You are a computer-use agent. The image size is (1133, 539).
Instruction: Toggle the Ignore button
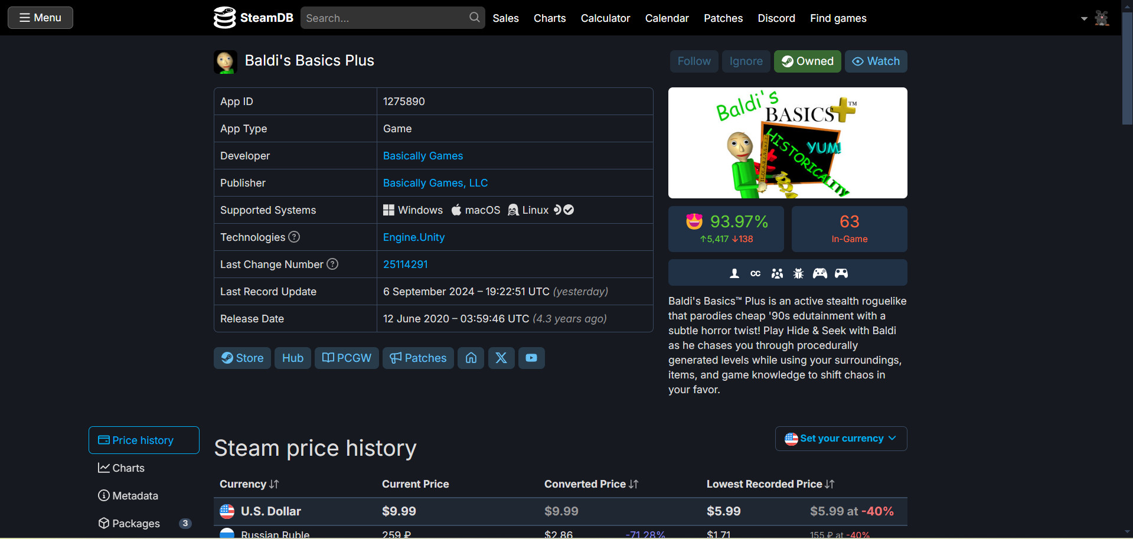tap(746, 61)
